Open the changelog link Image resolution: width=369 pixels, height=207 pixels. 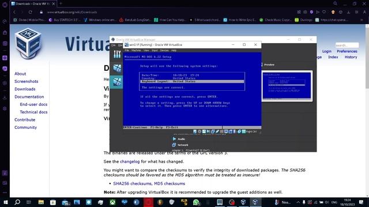pyautogui.click(x=130, y=162)
